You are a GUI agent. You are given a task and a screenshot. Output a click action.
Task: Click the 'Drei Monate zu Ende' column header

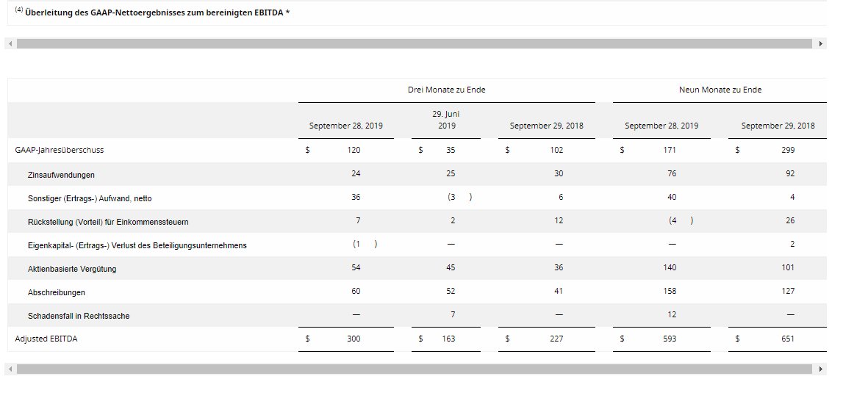(x=446, y=90)
